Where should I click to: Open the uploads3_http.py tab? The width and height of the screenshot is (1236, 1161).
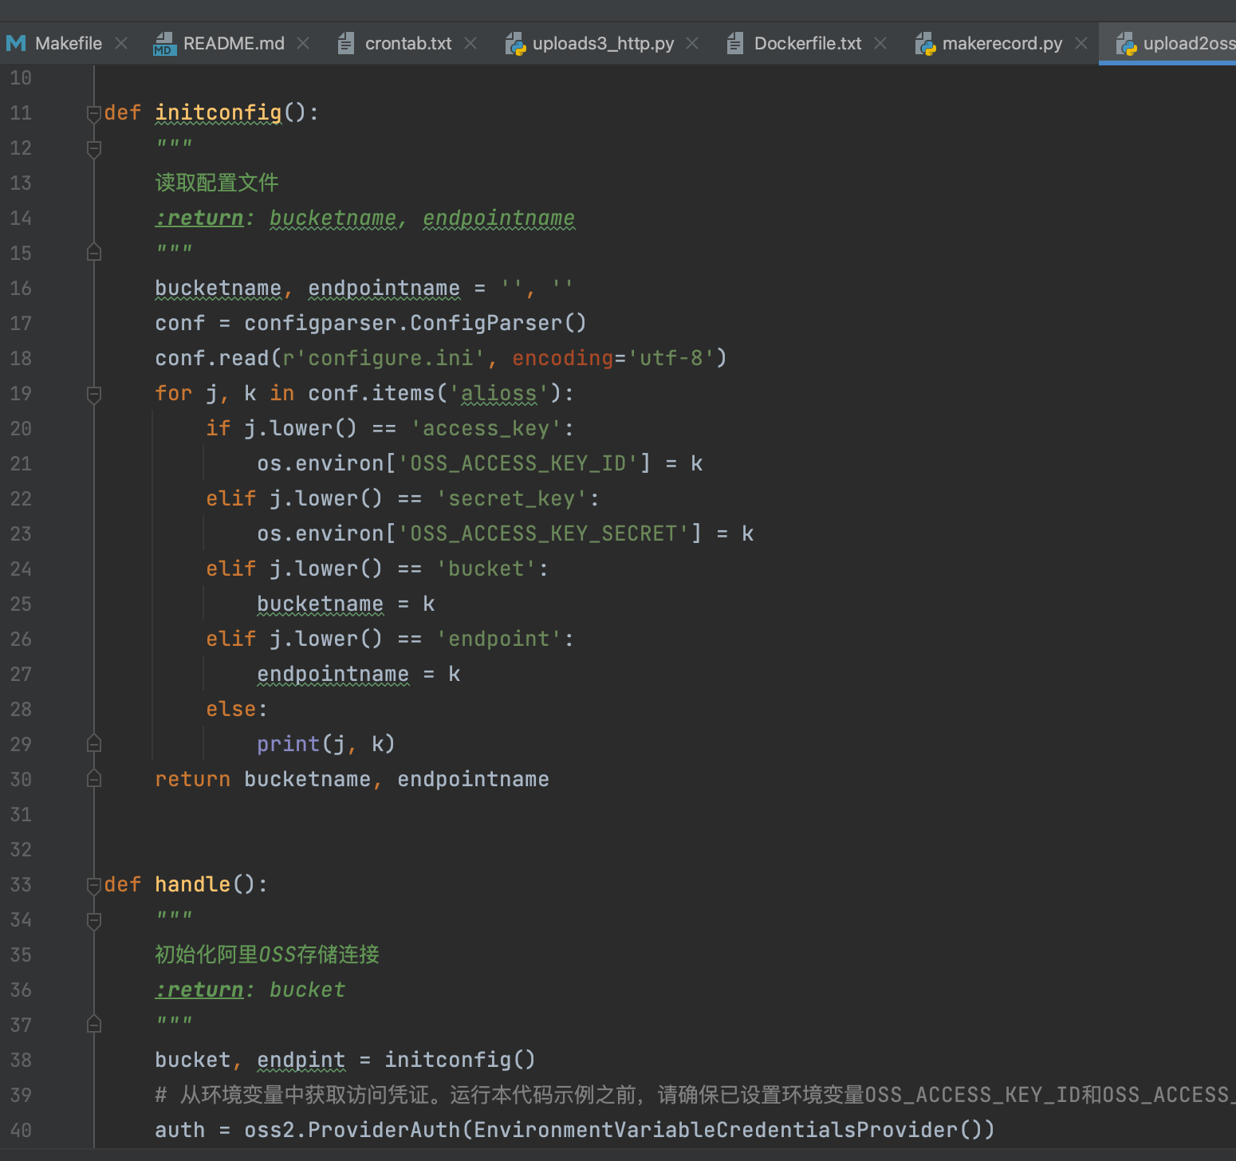pos(603,44)
